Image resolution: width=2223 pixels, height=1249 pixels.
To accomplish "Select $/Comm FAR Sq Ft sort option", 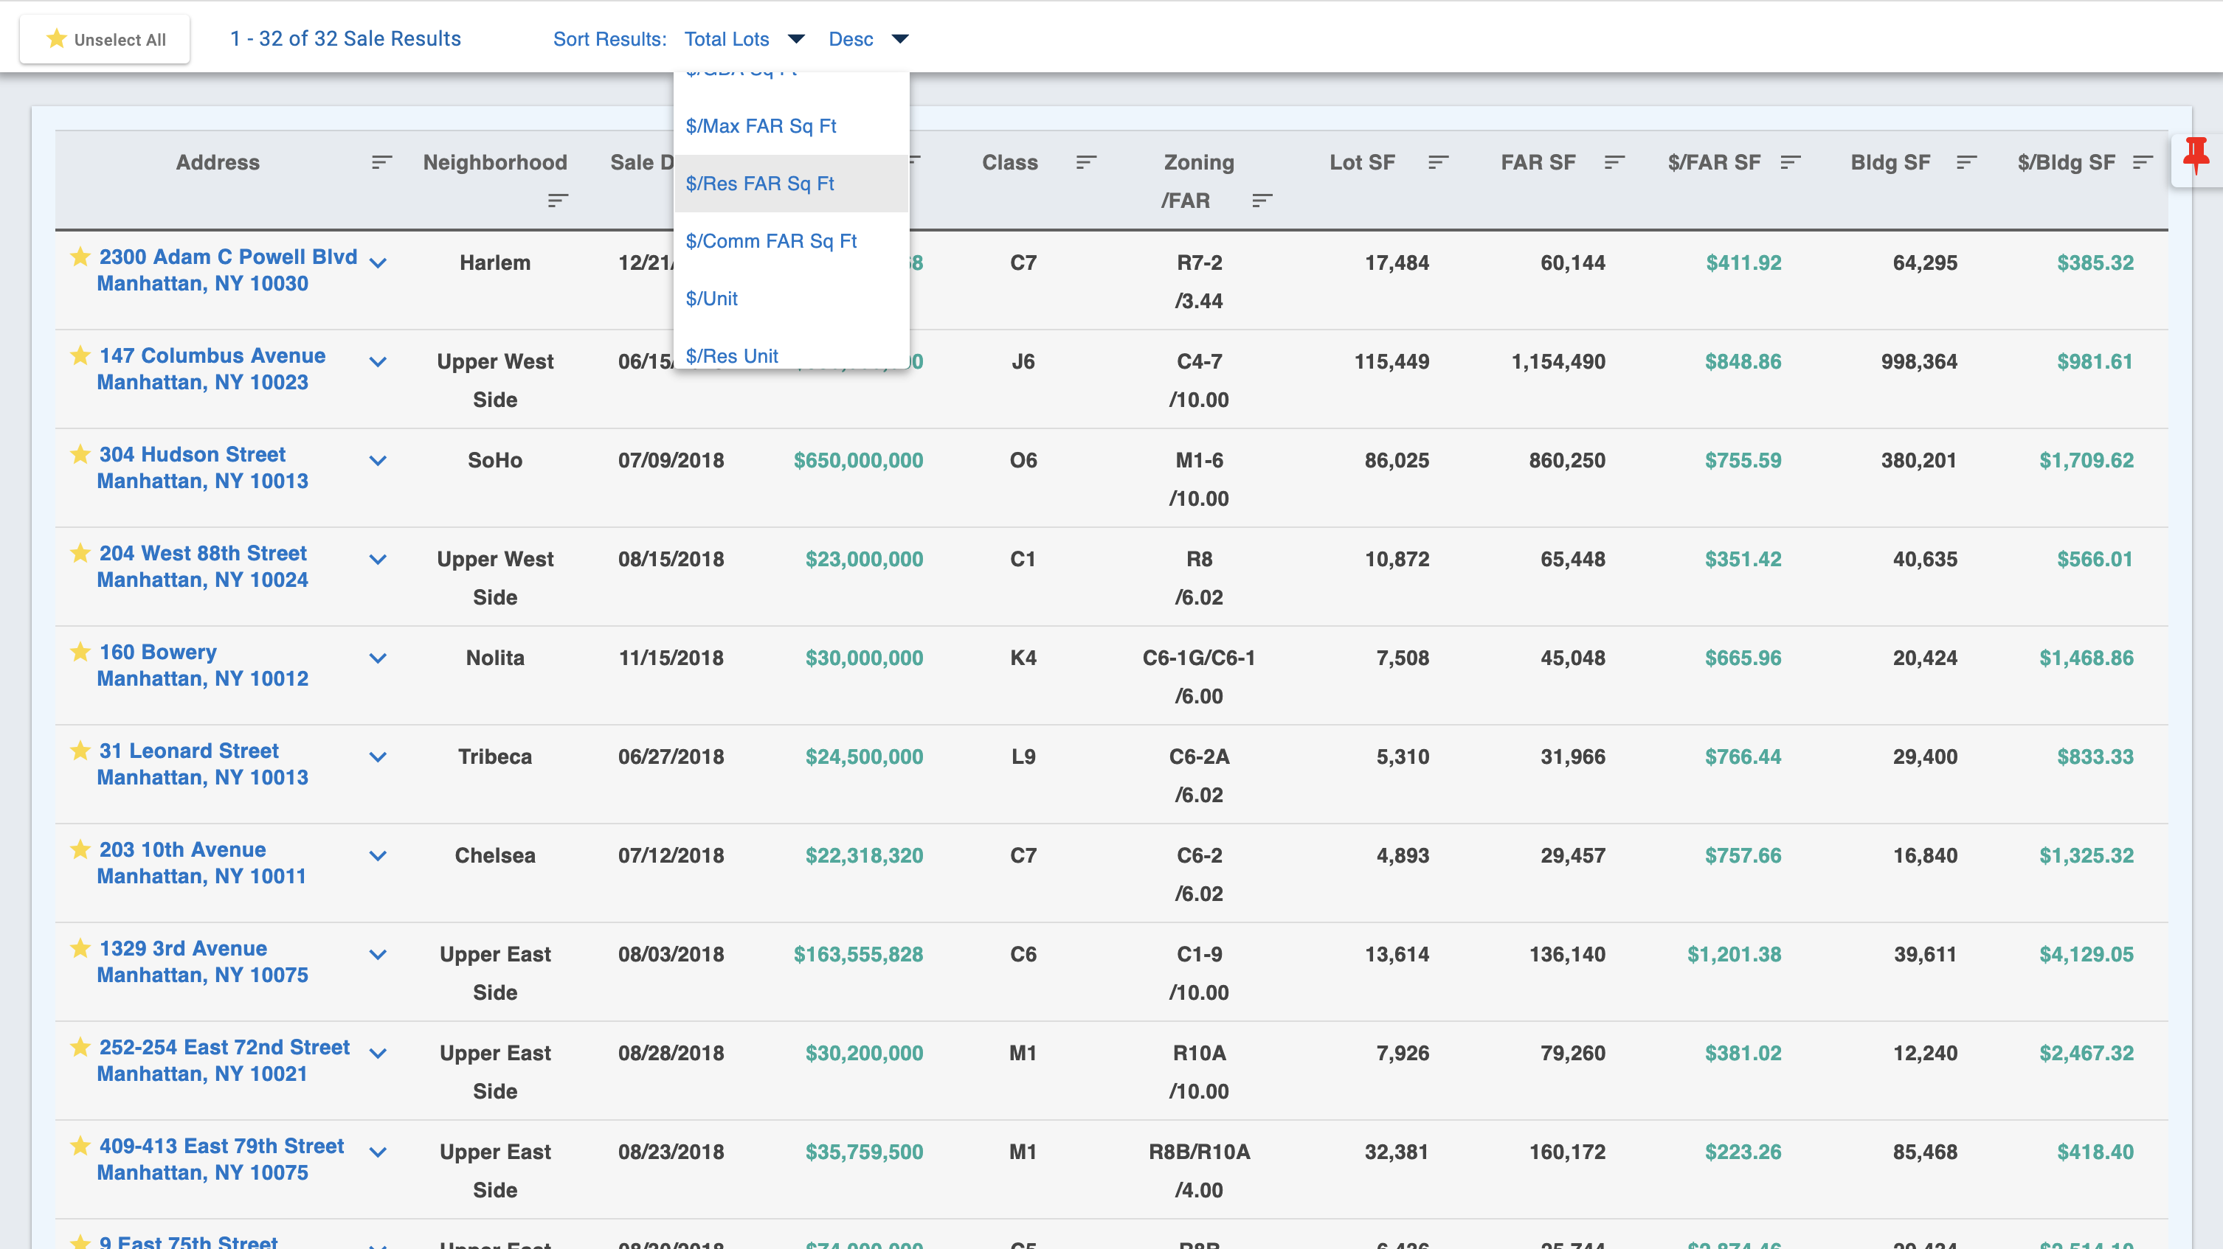I will (x=792, y=240).
